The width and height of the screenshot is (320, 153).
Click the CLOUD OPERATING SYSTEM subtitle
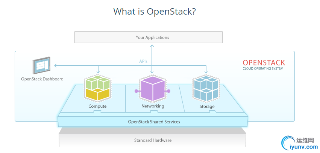[x=263, y=68]
